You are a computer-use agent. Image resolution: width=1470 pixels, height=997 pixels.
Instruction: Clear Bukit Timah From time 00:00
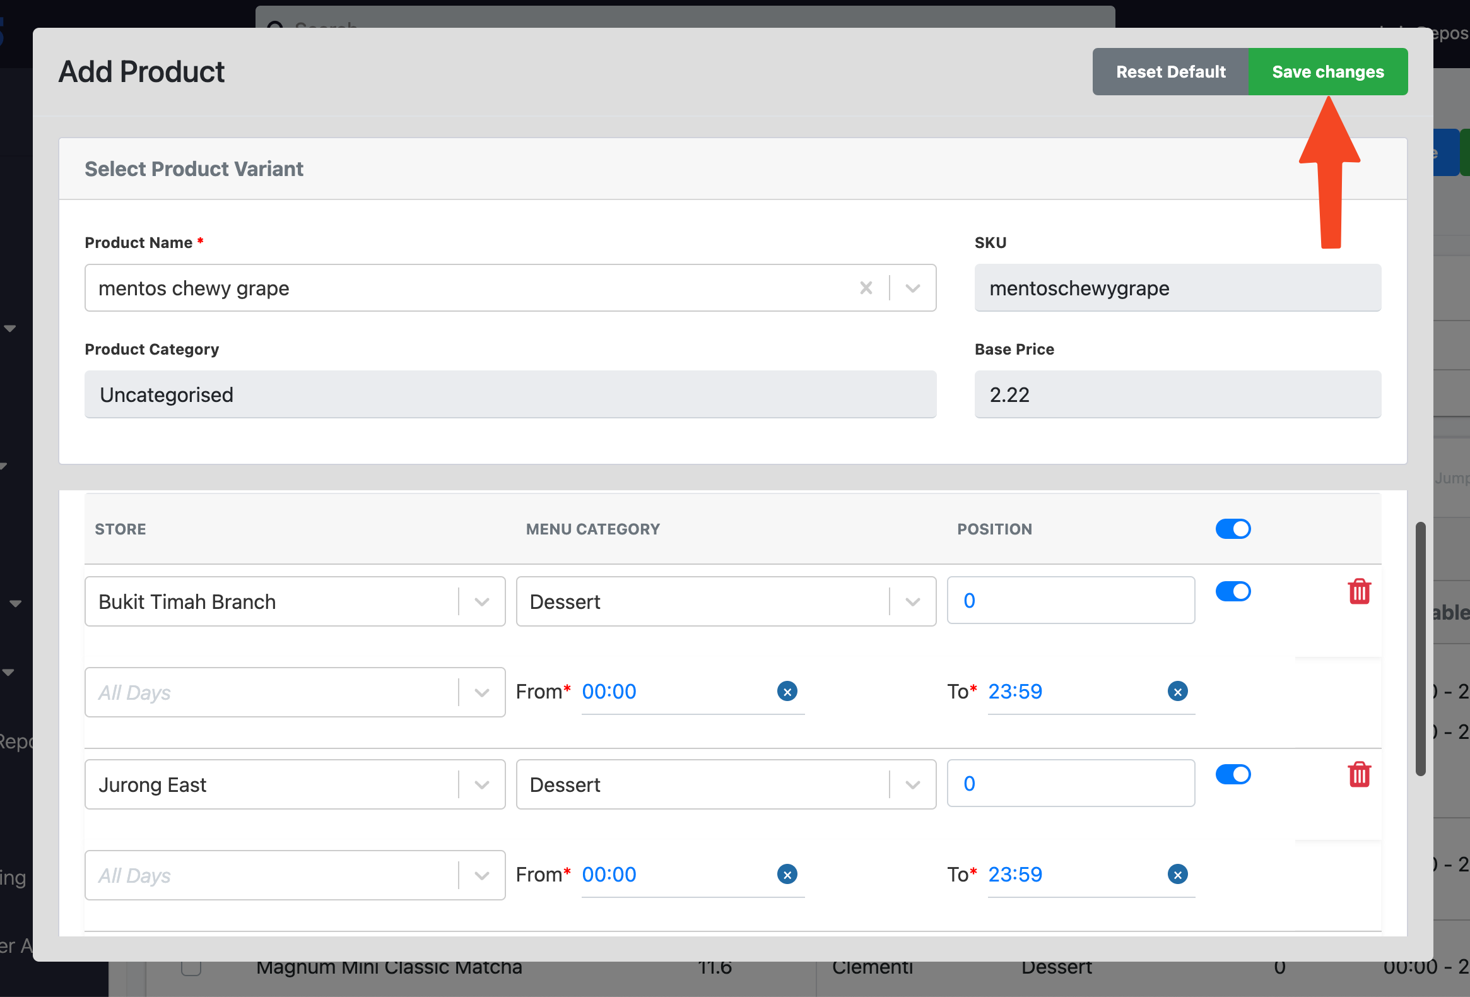(787, 692)
